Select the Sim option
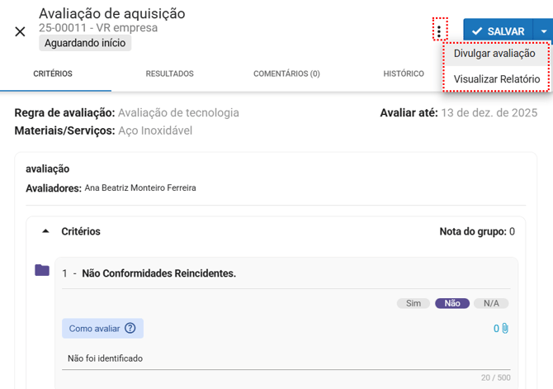The width and height of the screenshot is (553, 389). pos(414,303)
